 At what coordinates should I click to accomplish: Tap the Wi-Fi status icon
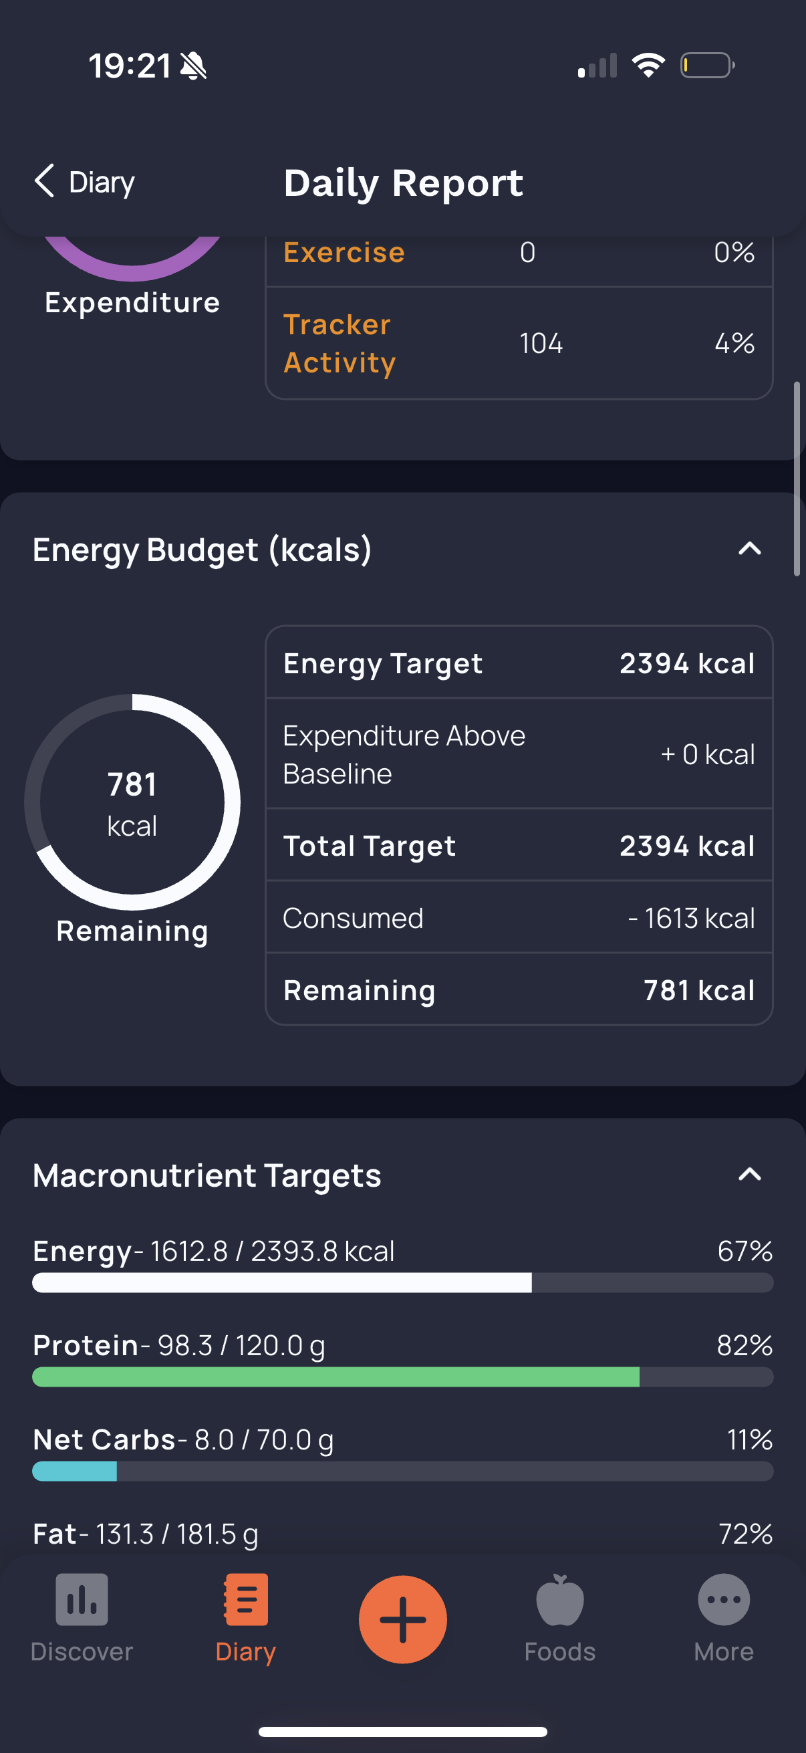click(648, 66)
